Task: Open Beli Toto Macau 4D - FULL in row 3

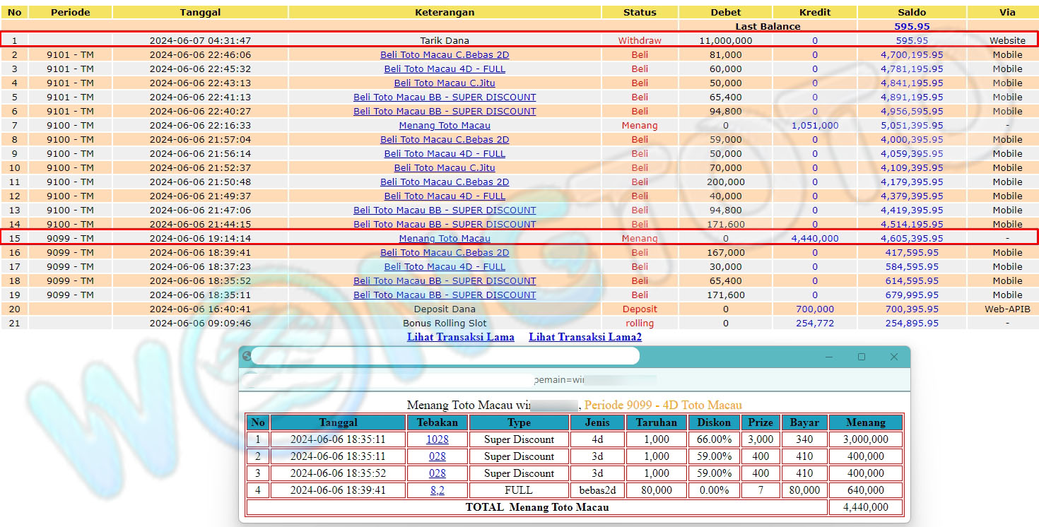Action: coord(445,69)
